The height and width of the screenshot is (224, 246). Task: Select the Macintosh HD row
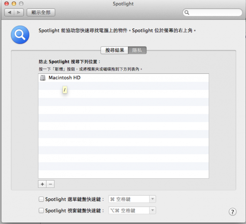[x=123, y=78]
